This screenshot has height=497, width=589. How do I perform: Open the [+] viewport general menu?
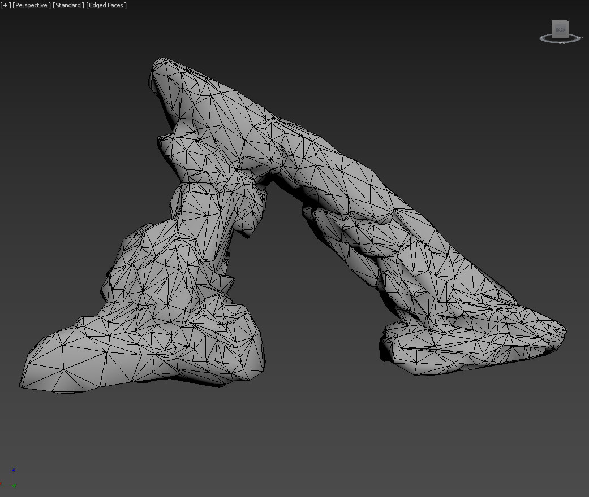point(6,5)
